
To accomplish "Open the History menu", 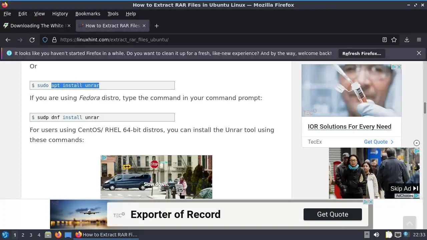I will click(60, 14).
